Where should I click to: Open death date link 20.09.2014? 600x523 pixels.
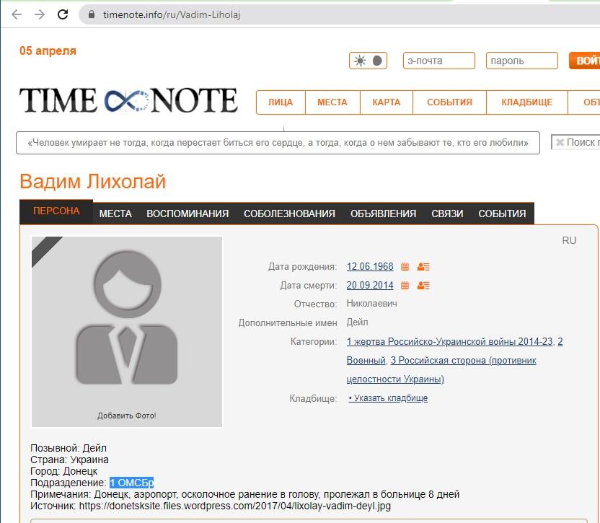click(370, 285)
